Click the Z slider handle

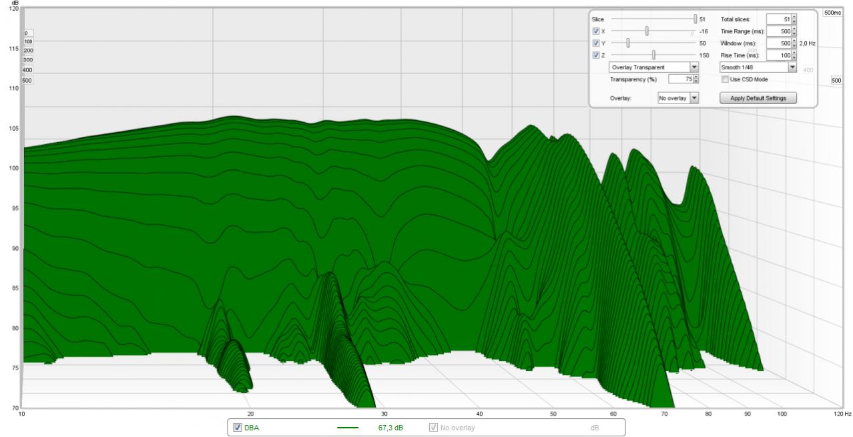[x=653, y=55]
